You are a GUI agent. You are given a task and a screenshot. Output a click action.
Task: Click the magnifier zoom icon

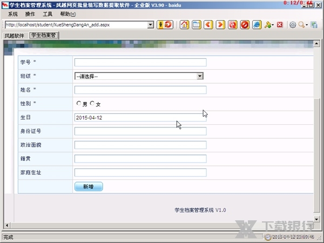(x=301, y=25)
